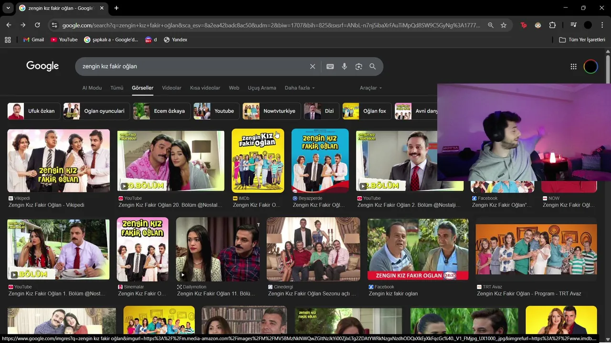The height and width of the screenshot is (343, 611).
Task: Switch to the Tümü results tab
Action: [x=117, y=88]
